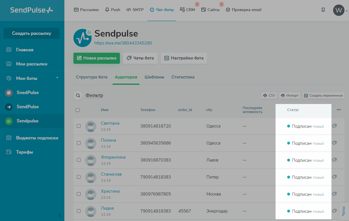349x221 pixels.
Task: Export contacts with the CSV button
Action: pyautogui.click(x=269, y=95)
